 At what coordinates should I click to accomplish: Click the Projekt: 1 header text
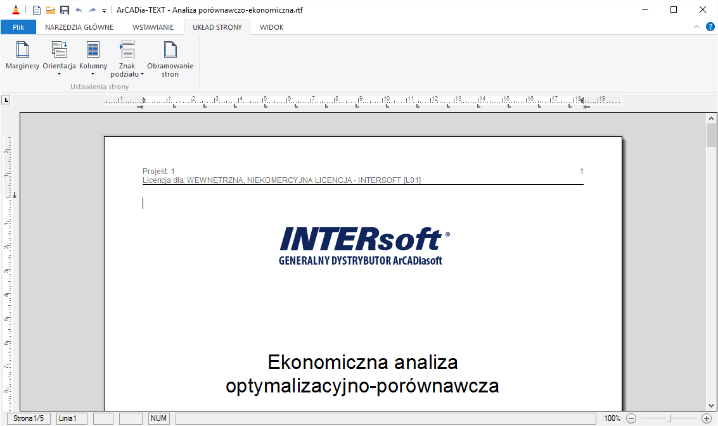[x=158, y=171]
